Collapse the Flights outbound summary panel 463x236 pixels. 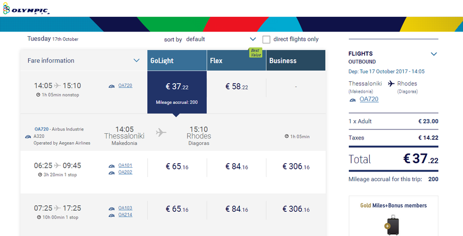(434, 54)
